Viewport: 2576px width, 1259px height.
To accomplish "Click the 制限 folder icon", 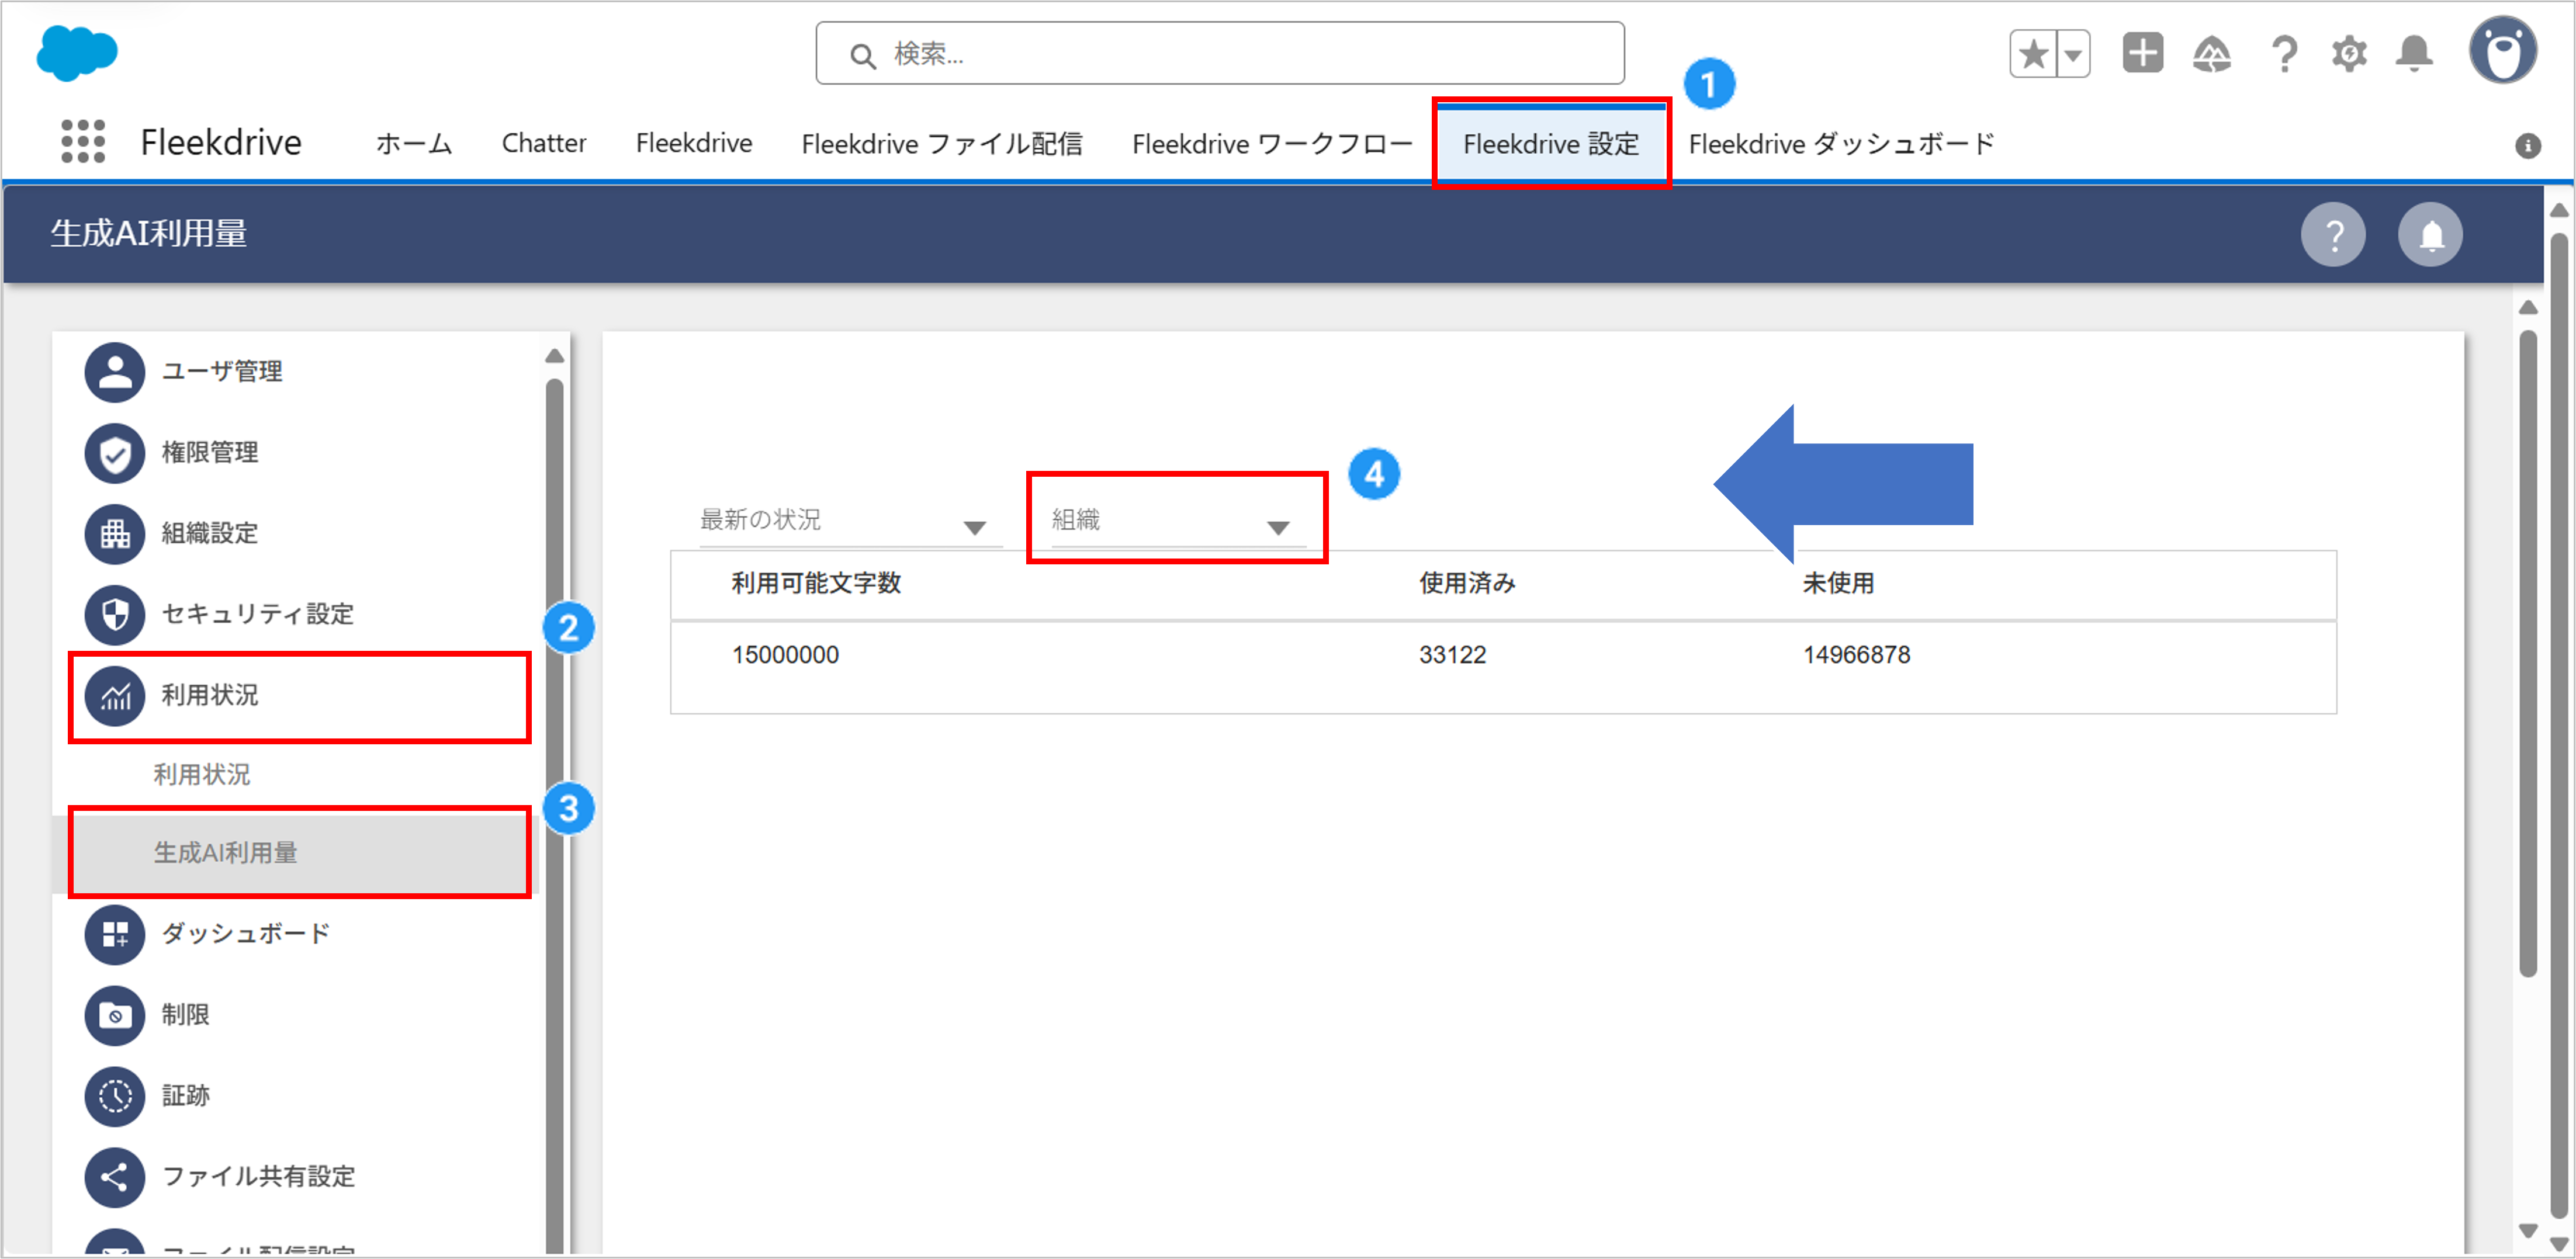I will (x=115, y=1016).
